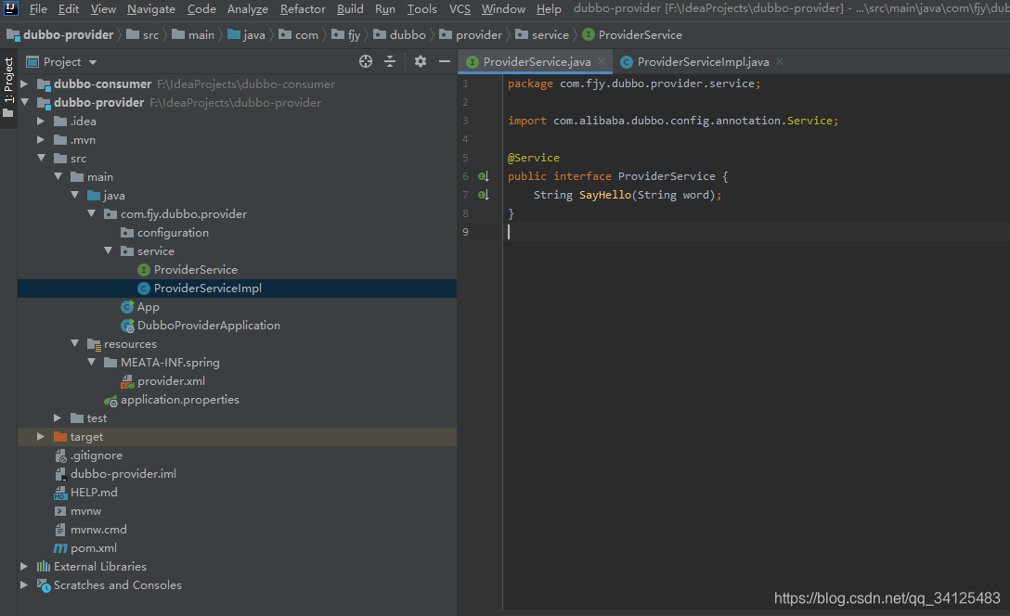
Task: Close the ProviderService.java tab
Action: pos(602,61)
